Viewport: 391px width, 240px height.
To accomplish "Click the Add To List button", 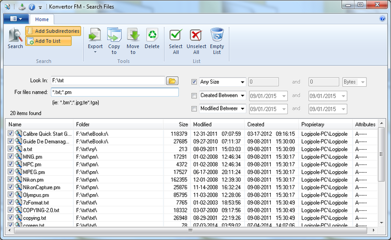I will (48, 41).
